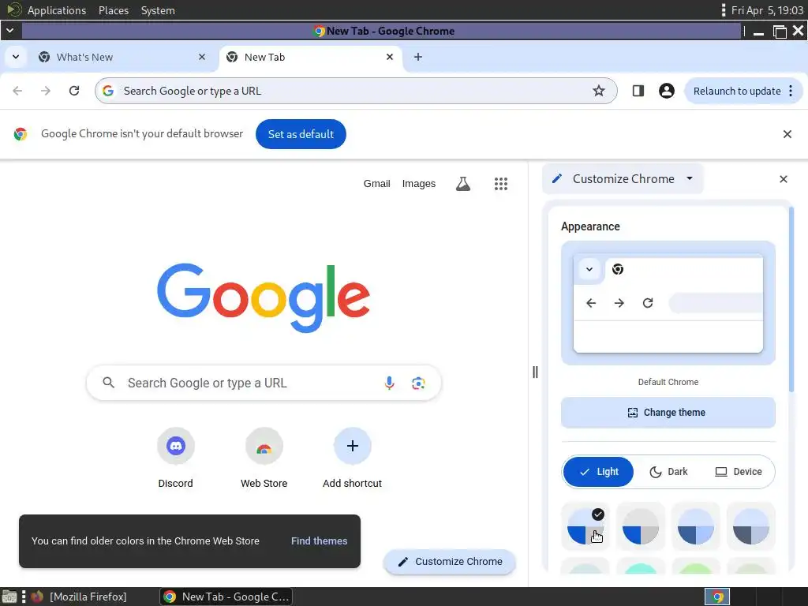This screenshot has height=606, width=808.
Task: Select the checked default blue color swatch
Action: (585, 526)
